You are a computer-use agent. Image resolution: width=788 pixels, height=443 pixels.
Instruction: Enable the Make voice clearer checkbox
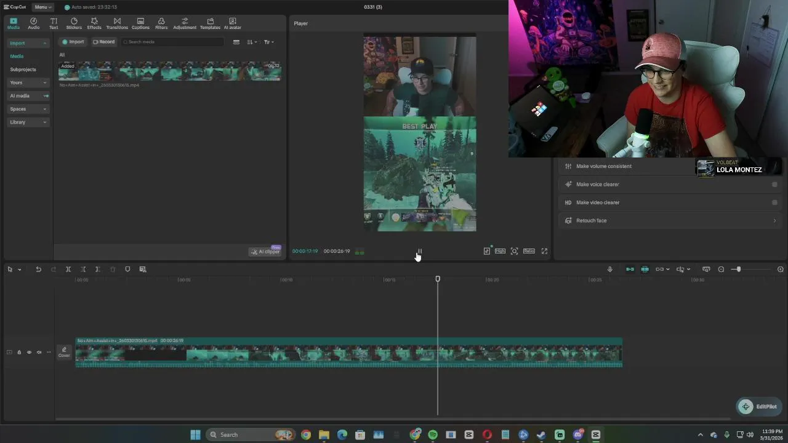774,185
